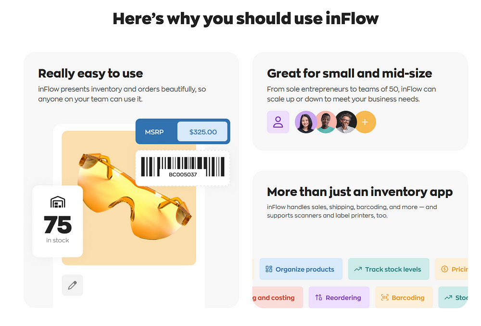
Task: Click the $325.00 MSRP price field
Action: tap(203, 131)
